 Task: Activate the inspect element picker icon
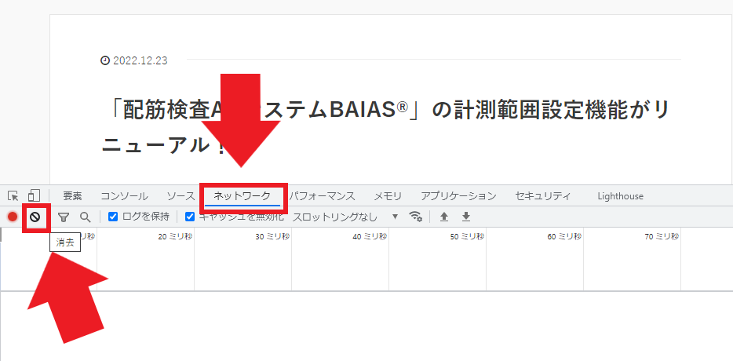(x=13, y=196)
